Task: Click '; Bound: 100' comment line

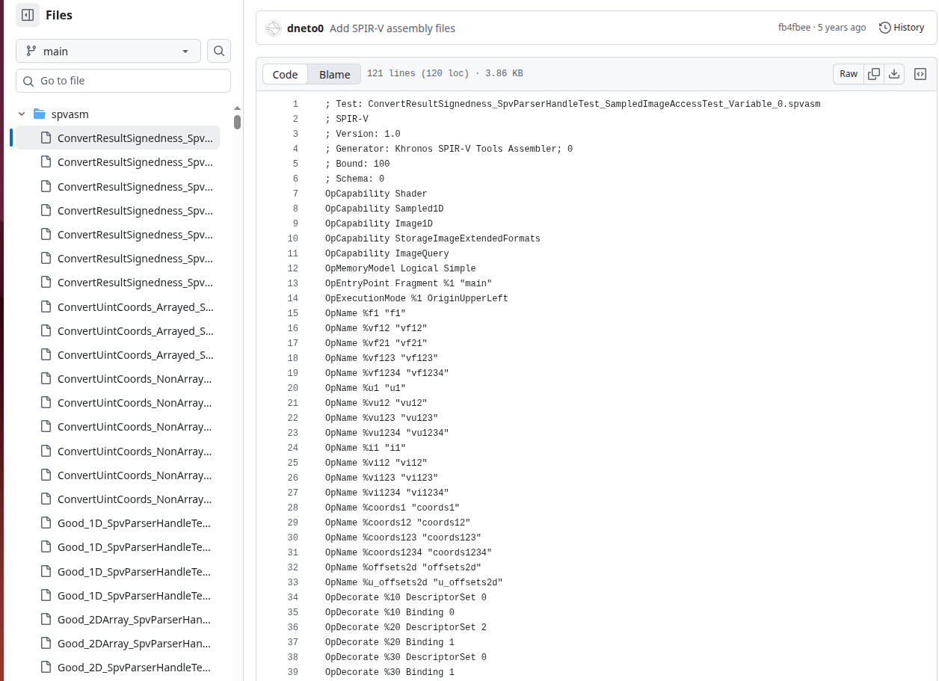Action: (357, 164)
